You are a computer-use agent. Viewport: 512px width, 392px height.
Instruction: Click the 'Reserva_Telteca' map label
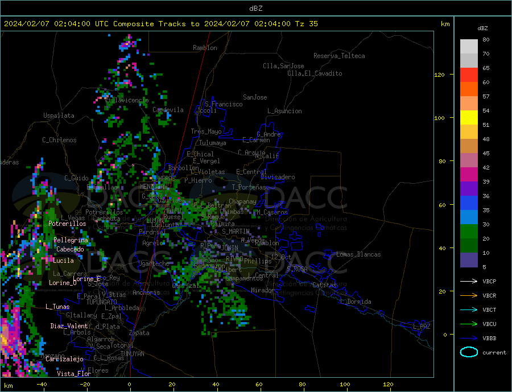click(339, 56)
